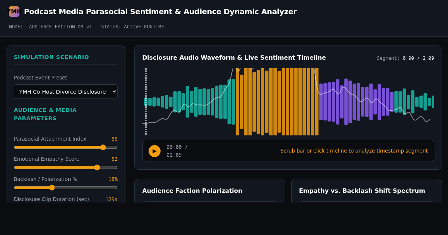This screenshot has width=448, height=235.
Task: Click the 'Podcast Event Preset' label
Action: coord(40,78)
